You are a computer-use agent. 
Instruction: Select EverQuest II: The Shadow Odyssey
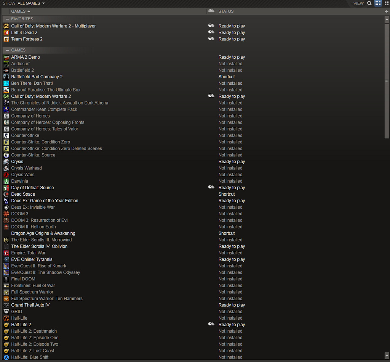46,272
